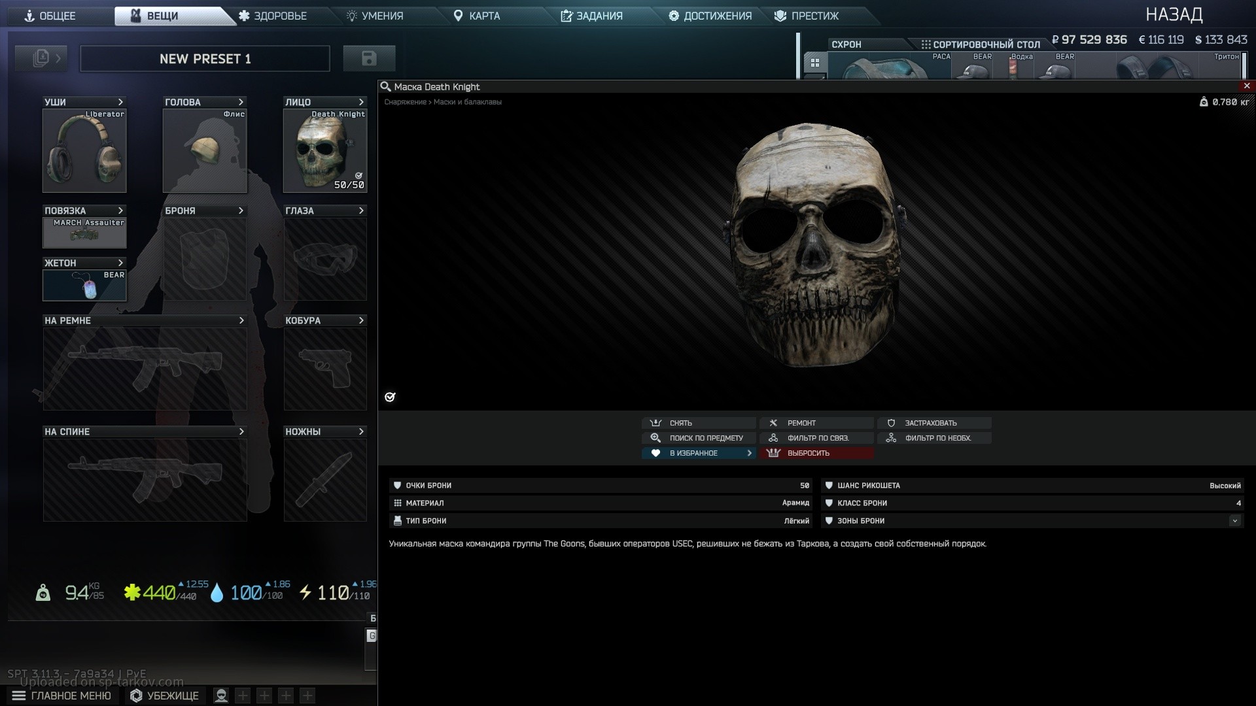
Task: Click the green health asterisk icon
Action: coord(132,592)
